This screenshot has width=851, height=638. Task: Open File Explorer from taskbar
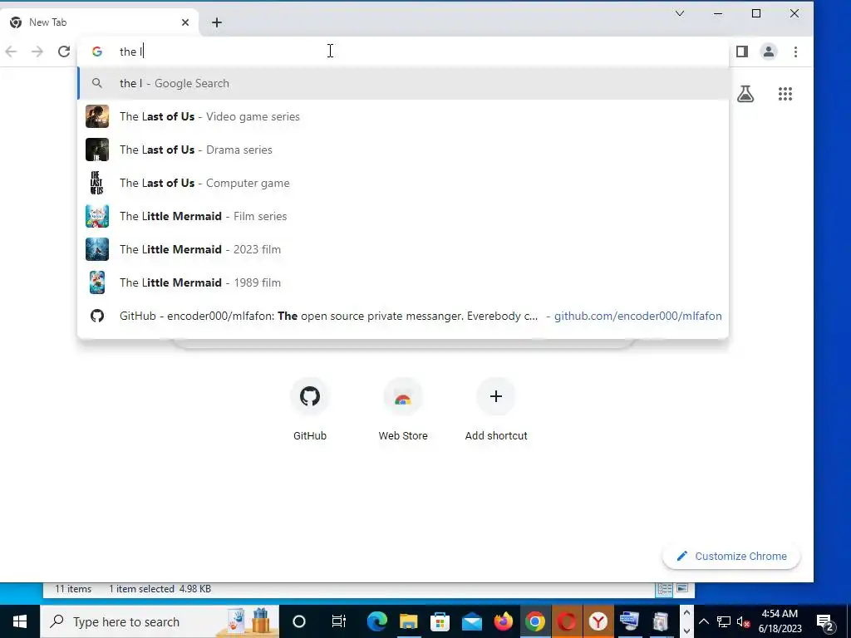click(408, 621)
